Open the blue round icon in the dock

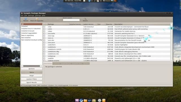click(81, 100)
